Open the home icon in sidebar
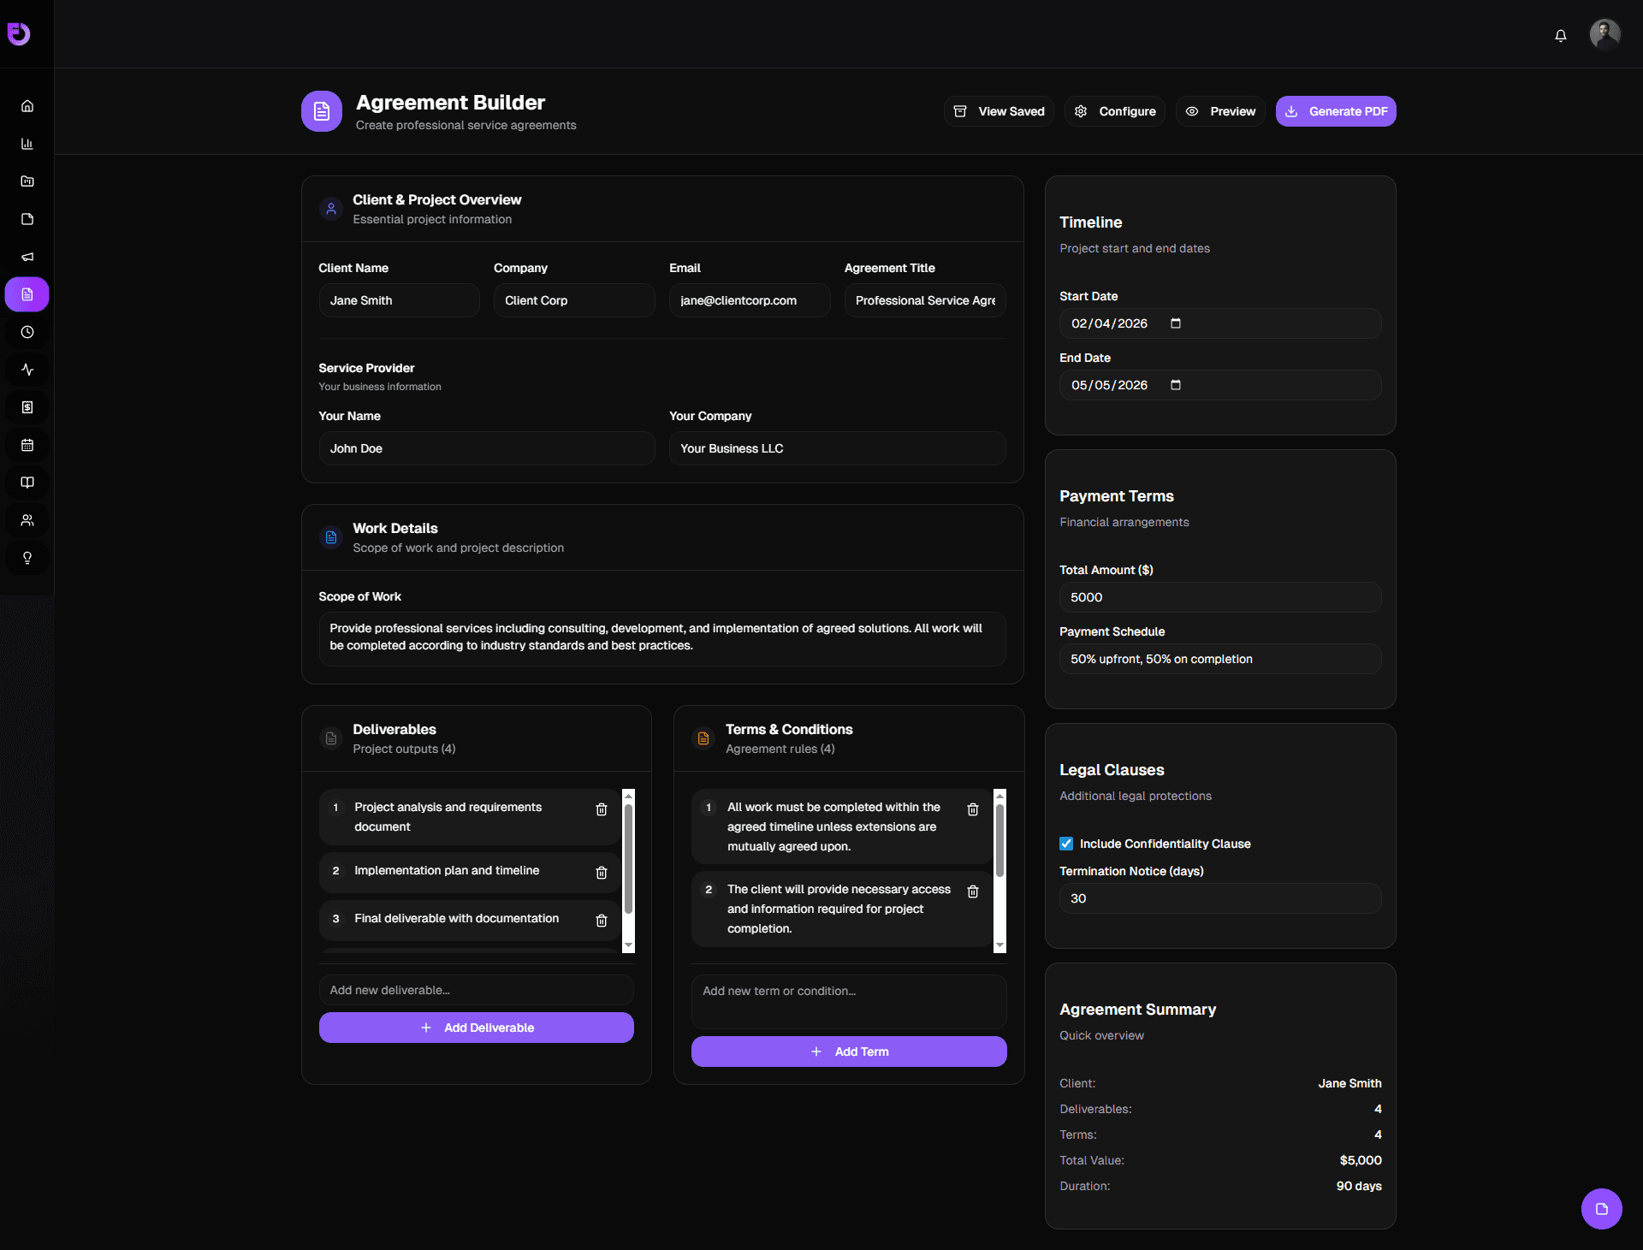 pyautogui.click(x=27, y=106)
